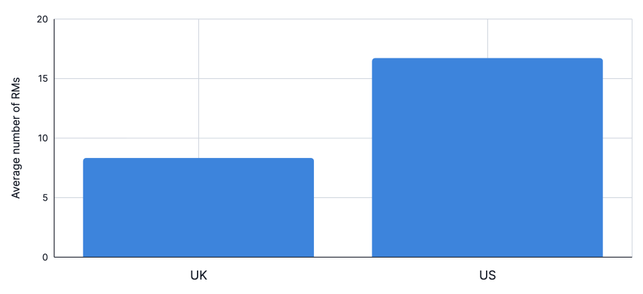Select the horizontal gridline at value 5
Viewport: 643px width, 294px height.
343,198
